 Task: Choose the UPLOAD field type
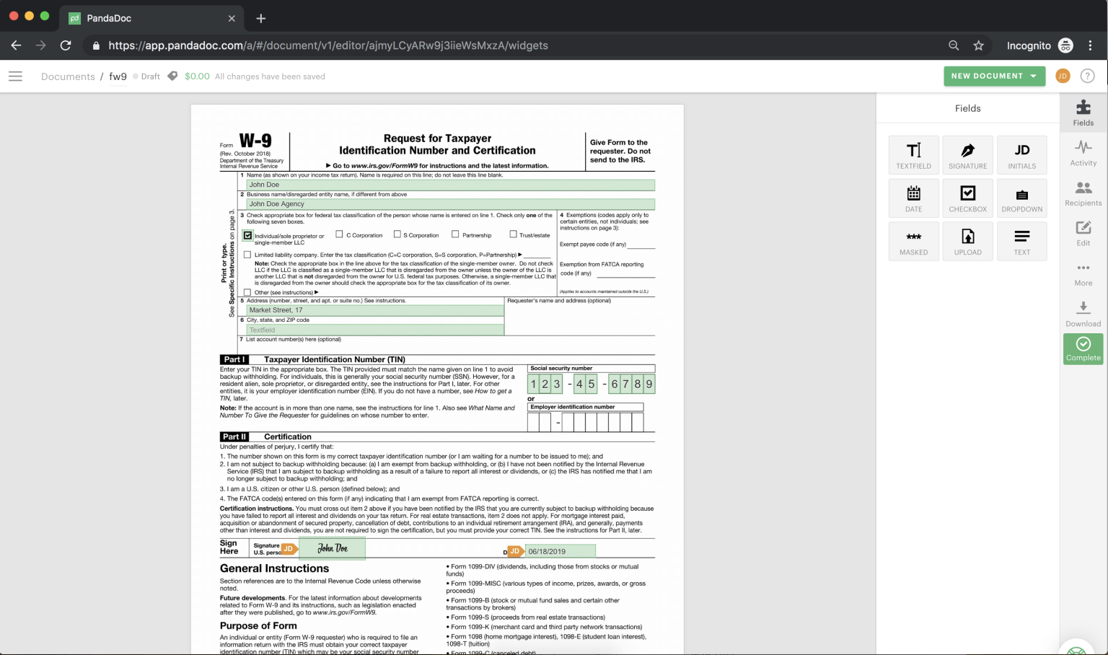[x=967, y=241]
